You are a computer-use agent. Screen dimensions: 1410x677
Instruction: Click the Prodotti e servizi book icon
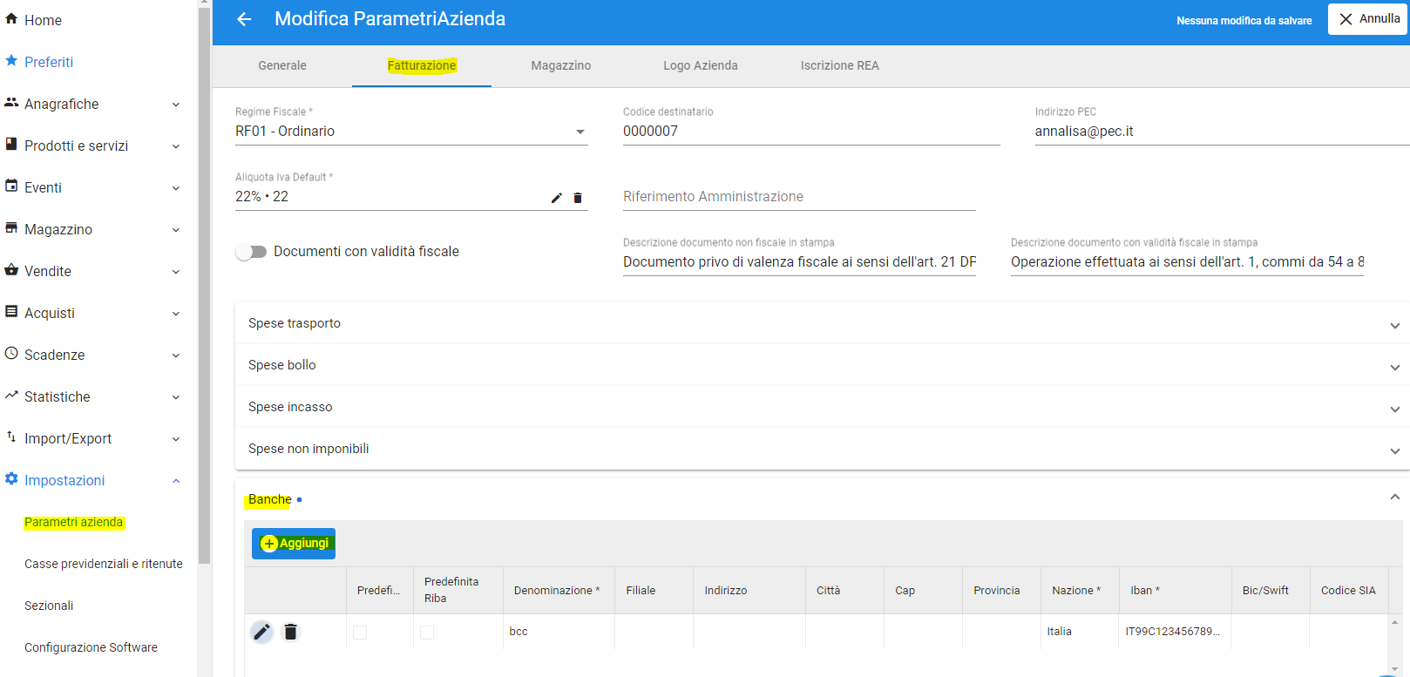click(x=11, y=144)
